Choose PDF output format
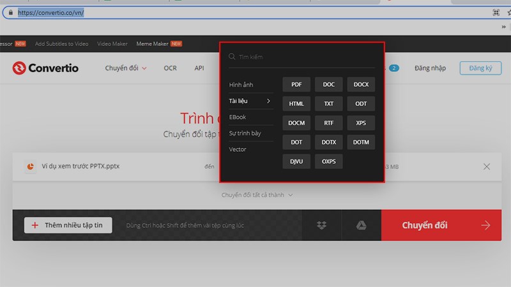 [x=296, y=85]
